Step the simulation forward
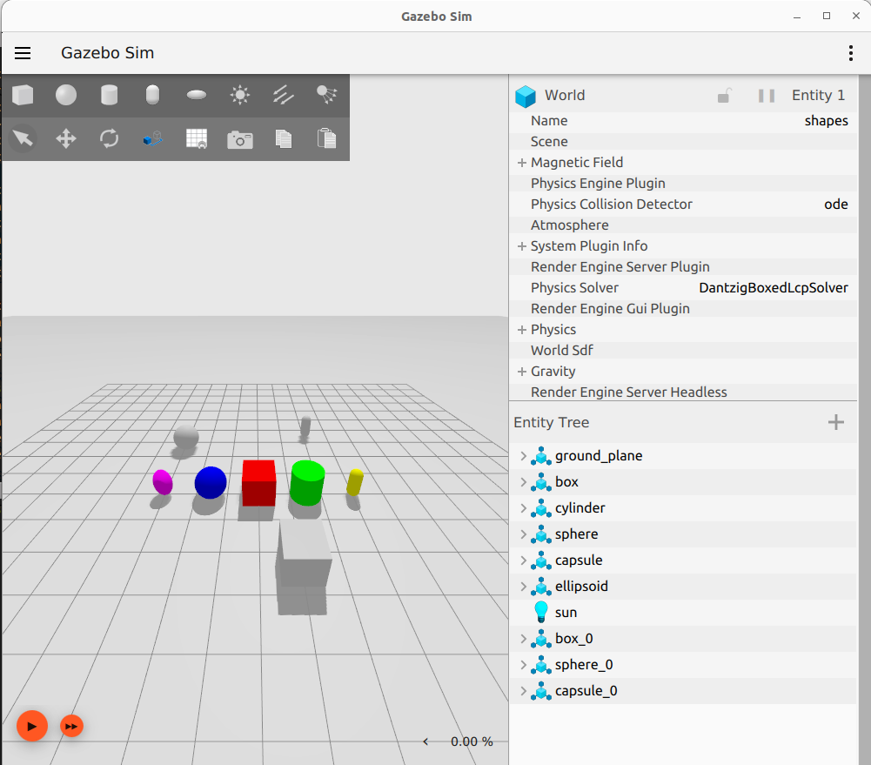 click(71, 726)
